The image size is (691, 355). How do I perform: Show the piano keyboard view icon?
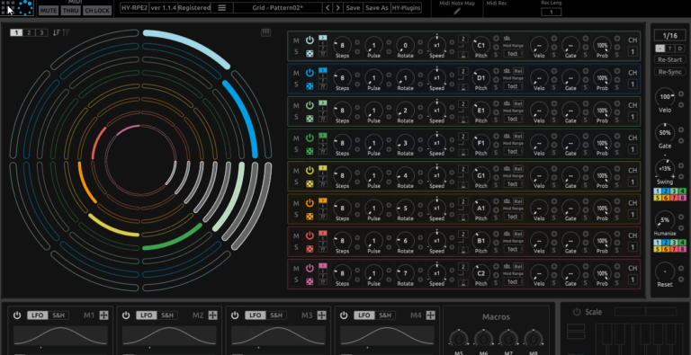(265, 32)
